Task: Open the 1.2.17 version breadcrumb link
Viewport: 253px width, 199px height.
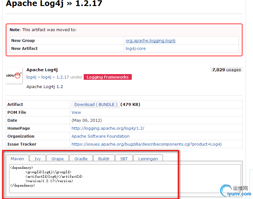Action: [x=63, y=77]
